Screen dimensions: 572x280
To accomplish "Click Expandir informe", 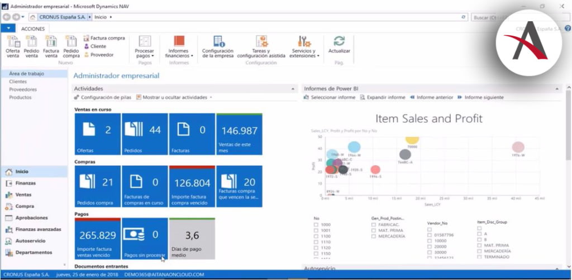I will 383,98.
